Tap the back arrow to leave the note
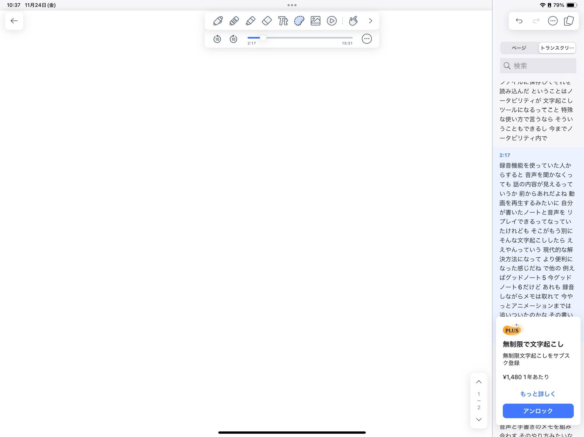This screenshot has height=437, width=584. click(14, 21)
